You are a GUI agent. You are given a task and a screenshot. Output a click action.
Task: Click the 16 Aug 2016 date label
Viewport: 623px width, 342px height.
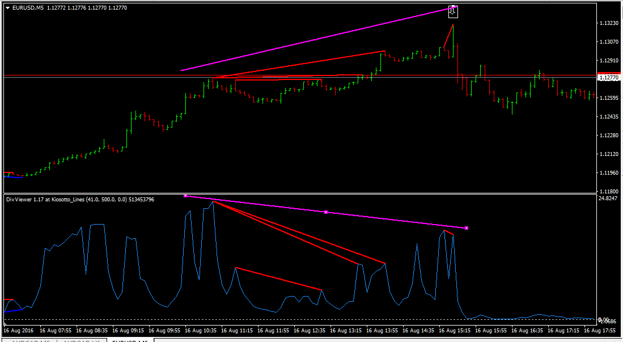(x=19, y=331)
